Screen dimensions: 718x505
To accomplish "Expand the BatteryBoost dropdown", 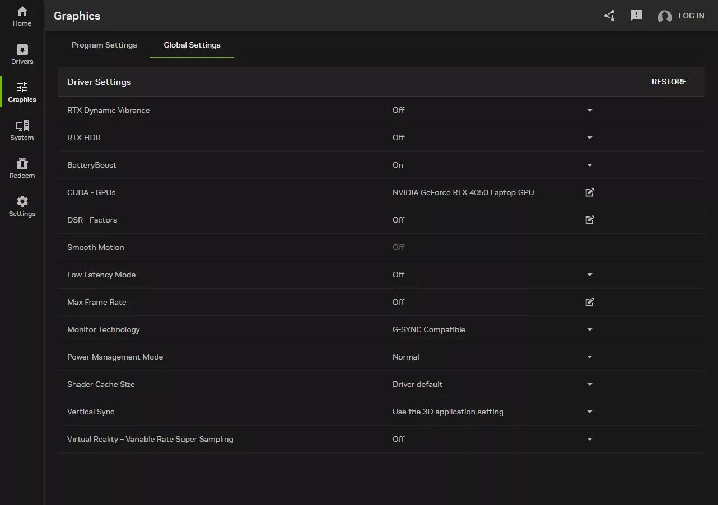I will point(589,166).
